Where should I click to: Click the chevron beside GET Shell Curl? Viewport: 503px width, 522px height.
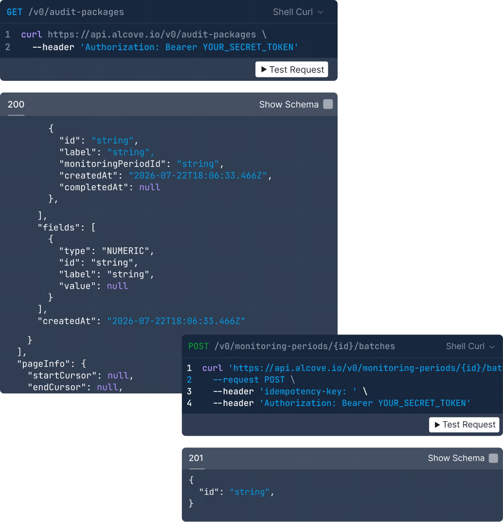click(x=321, y=12)
